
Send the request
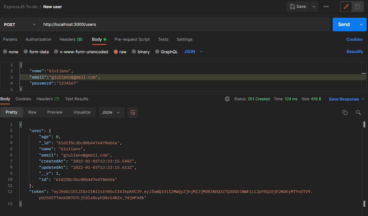[x=344, y=24]
